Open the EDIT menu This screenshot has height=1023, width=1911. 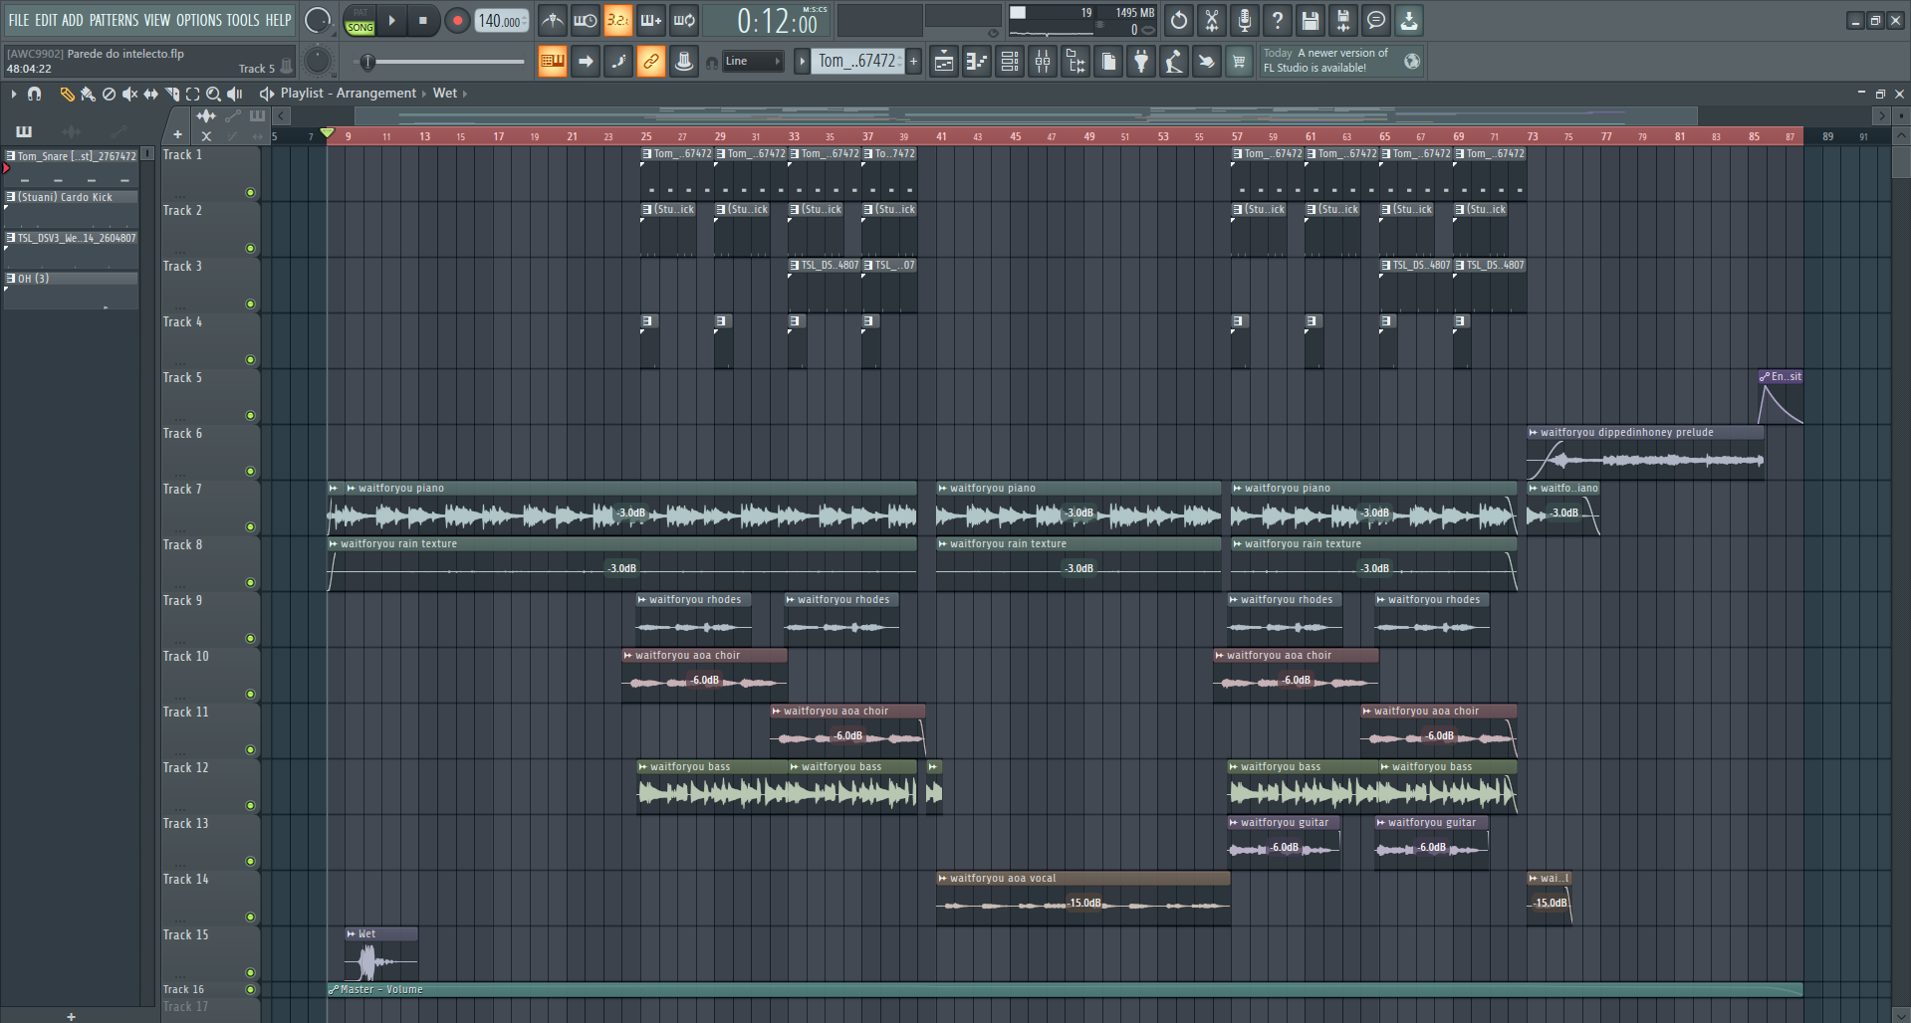click(46, 20)
